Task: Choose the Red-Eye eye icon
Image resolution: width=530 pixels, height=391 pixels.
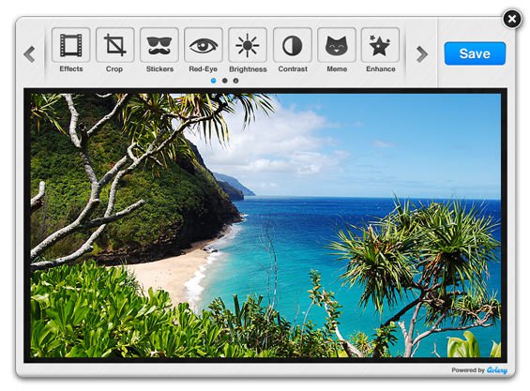Action: 204,45
